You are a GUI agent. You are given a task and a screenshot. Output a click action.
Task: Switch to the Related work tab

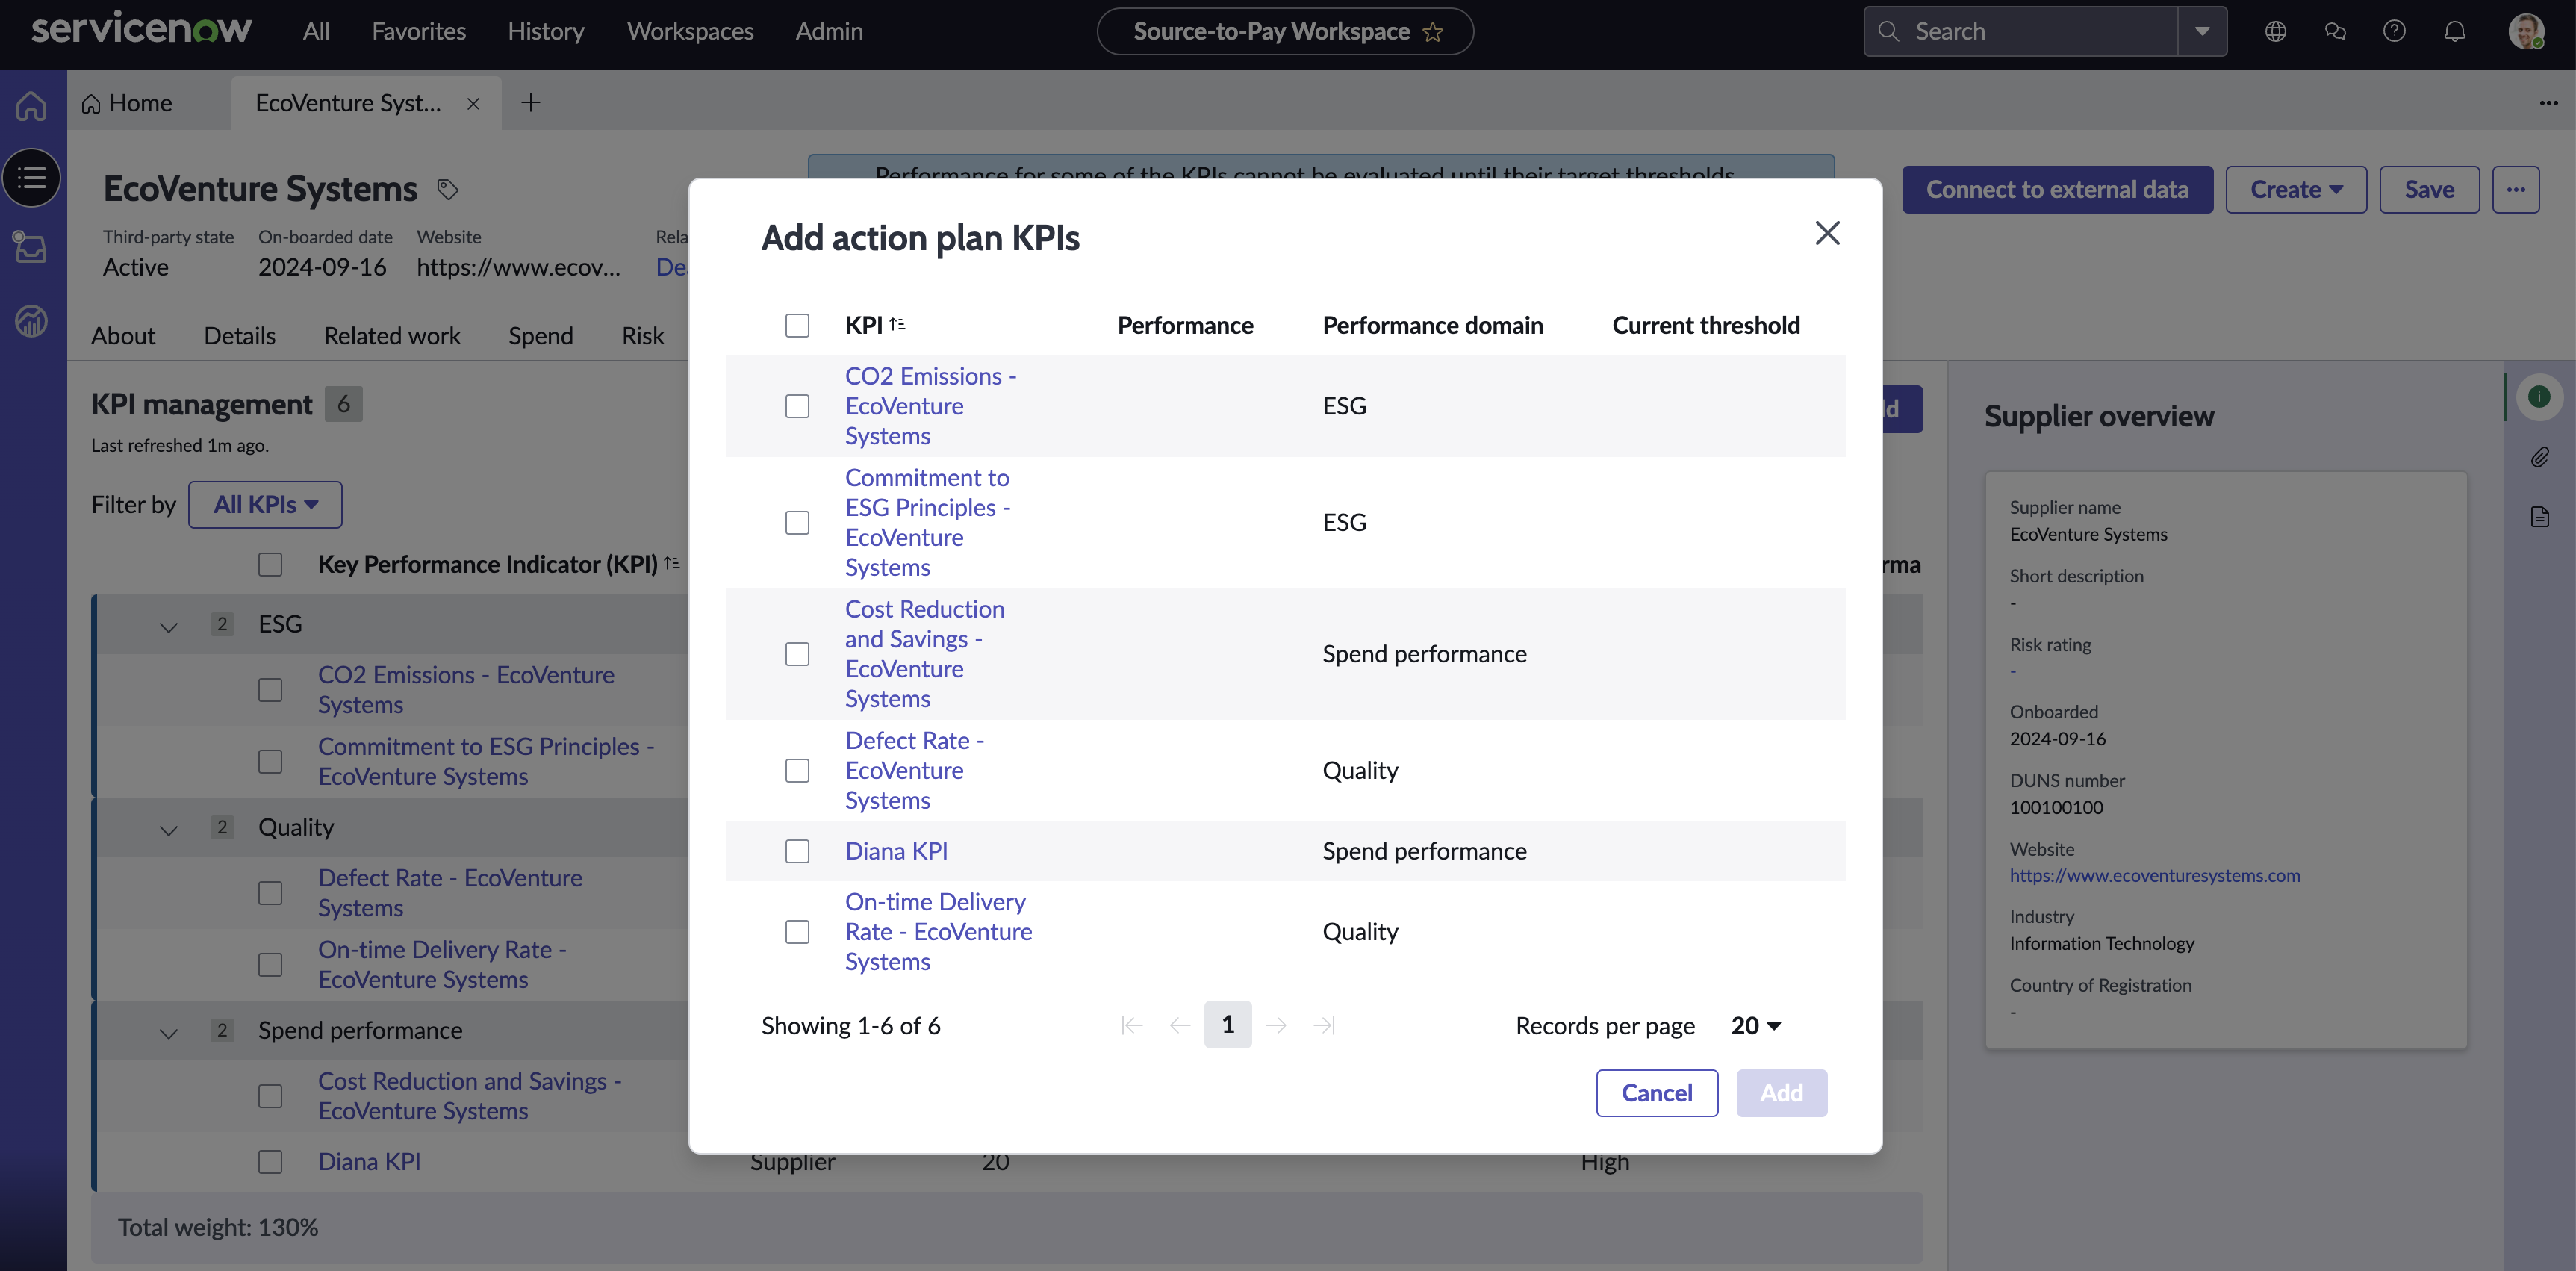(x=392, y=335)
